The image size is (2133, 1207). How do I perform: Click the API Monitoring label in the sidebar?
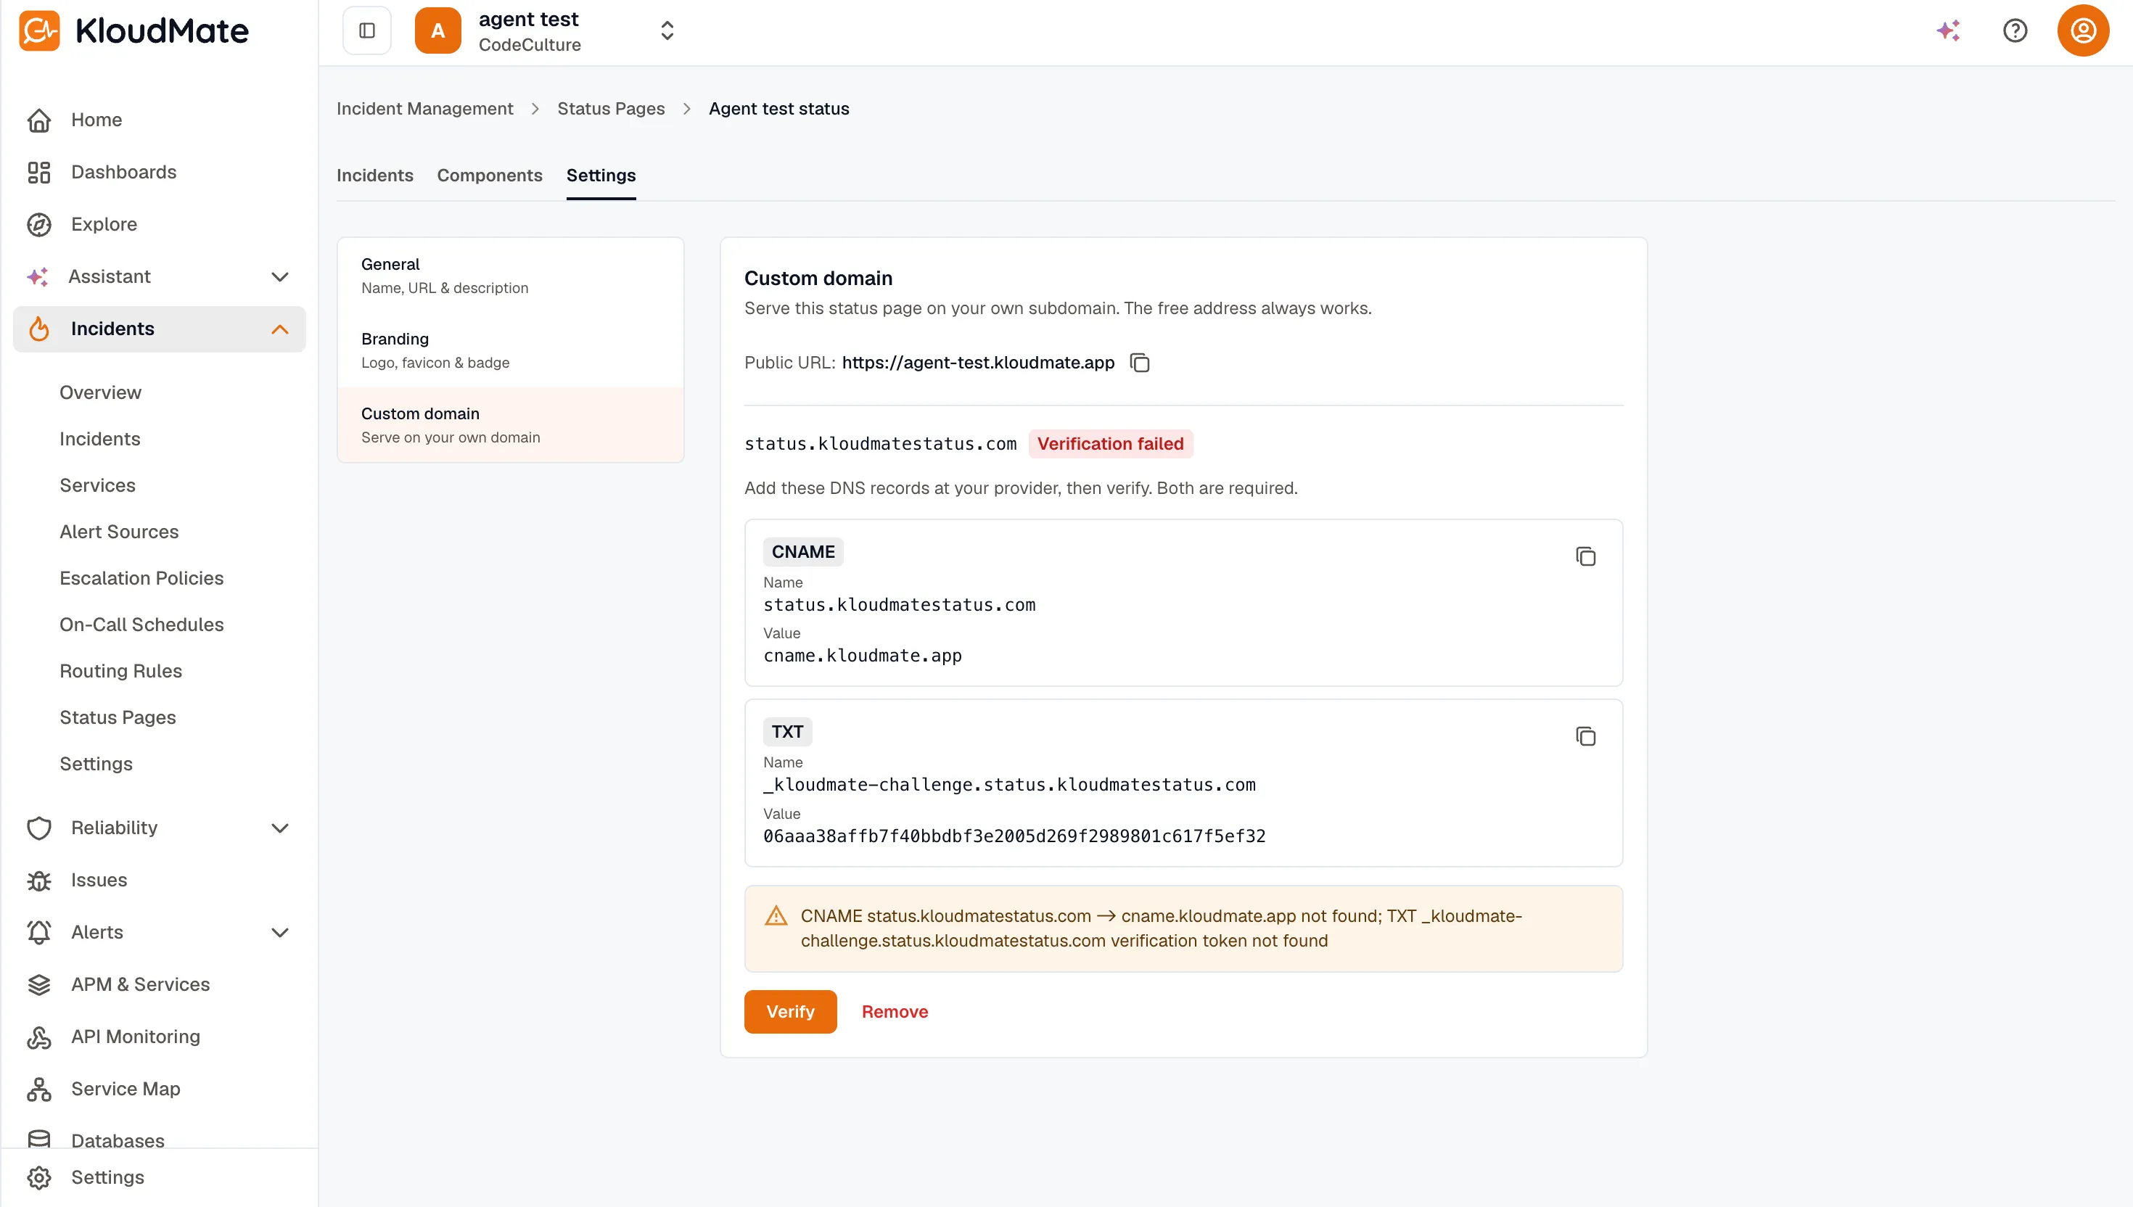(x=135, y=1037)
